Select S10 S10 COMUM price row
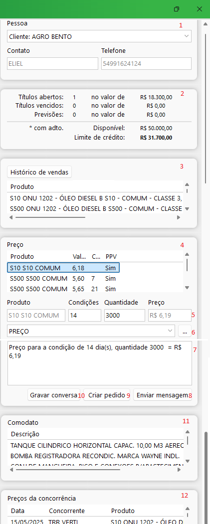210x524 pixels. pos(63,268)
